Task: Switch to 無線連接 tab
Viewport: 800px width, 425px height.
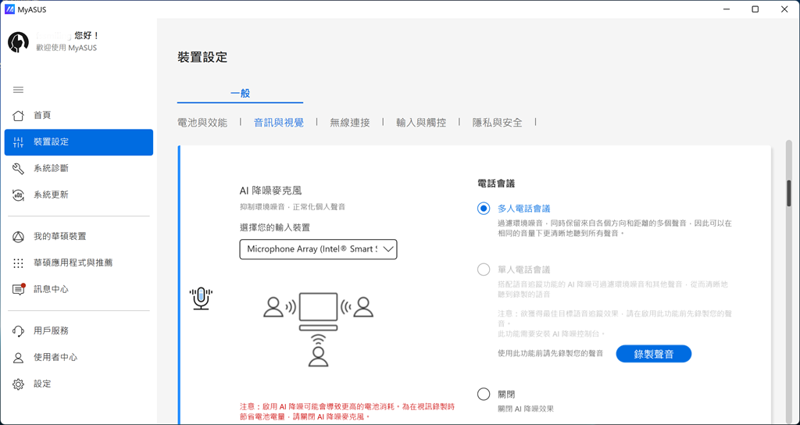Action: pyautogui.click(x=349, y=123)
